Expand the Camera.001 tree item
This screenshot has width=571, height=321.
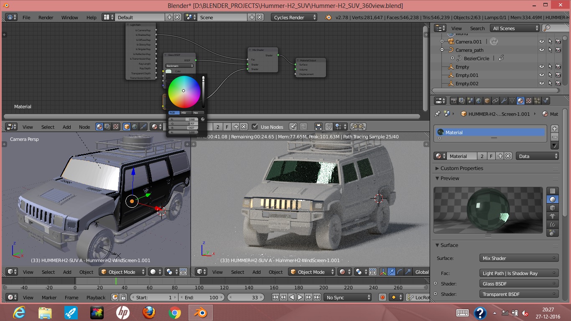(x=442, y=41)
